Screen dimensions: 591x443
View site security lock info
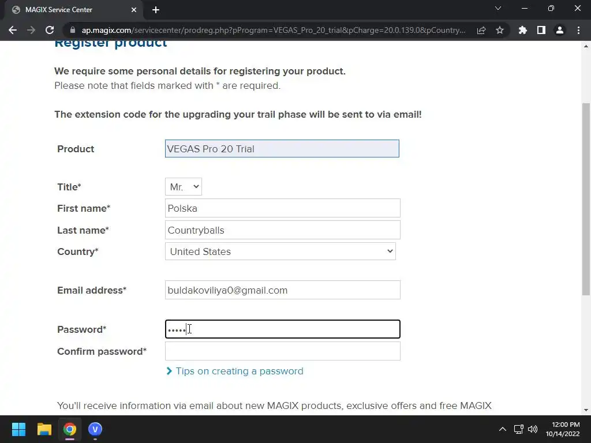point(73,30)
